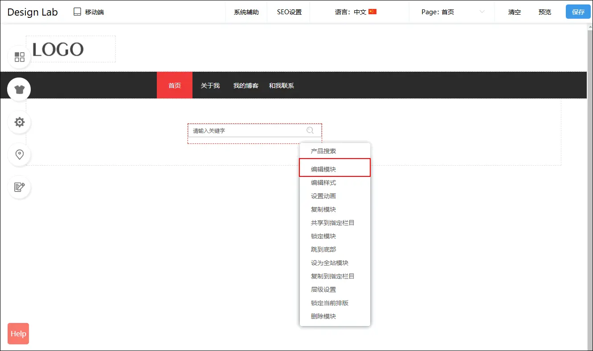593x351 pixels.
Task: Open the gear settings icon in sidebar
Action: click(19, 122)
